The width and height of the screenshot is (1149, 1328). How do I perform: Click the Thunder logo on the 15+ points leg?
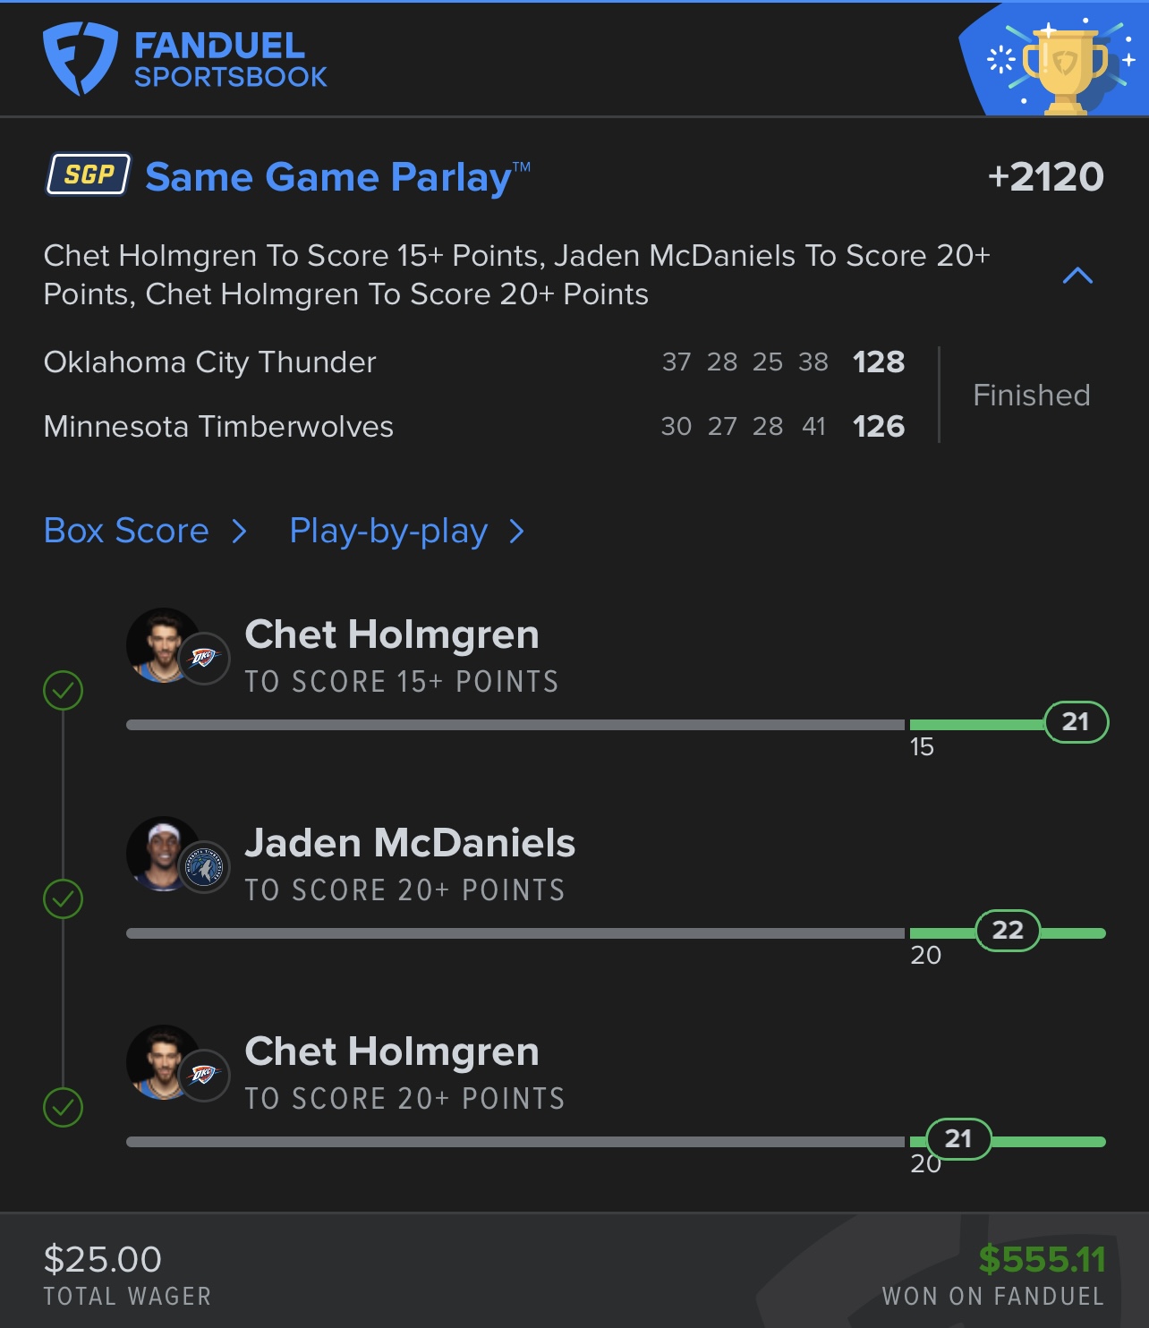205,660
